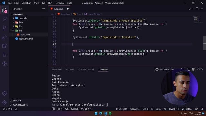Expand the .vscode folder
Screen dimensions: 206x116
click(x=29, y=18)
